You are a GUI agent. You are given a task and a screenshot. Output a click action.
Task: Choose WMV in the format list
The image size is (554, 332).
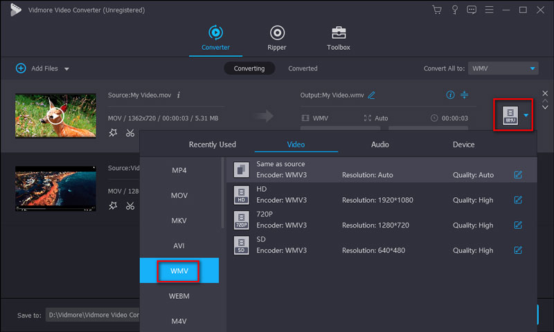click(x=179, y=270)
